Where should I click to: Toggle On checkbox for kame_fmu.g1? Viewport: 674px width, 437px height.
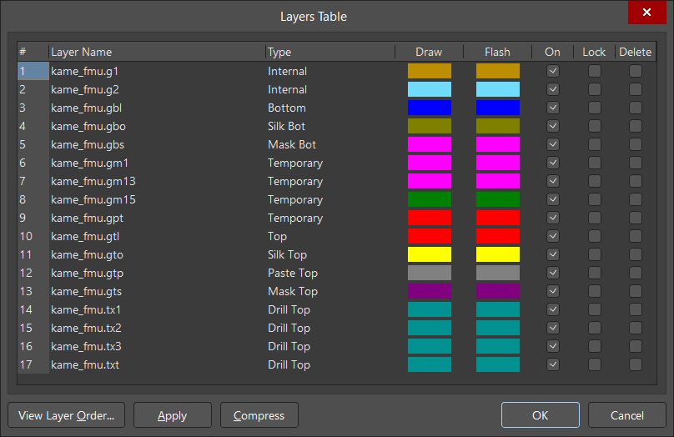tap(553, 71)
